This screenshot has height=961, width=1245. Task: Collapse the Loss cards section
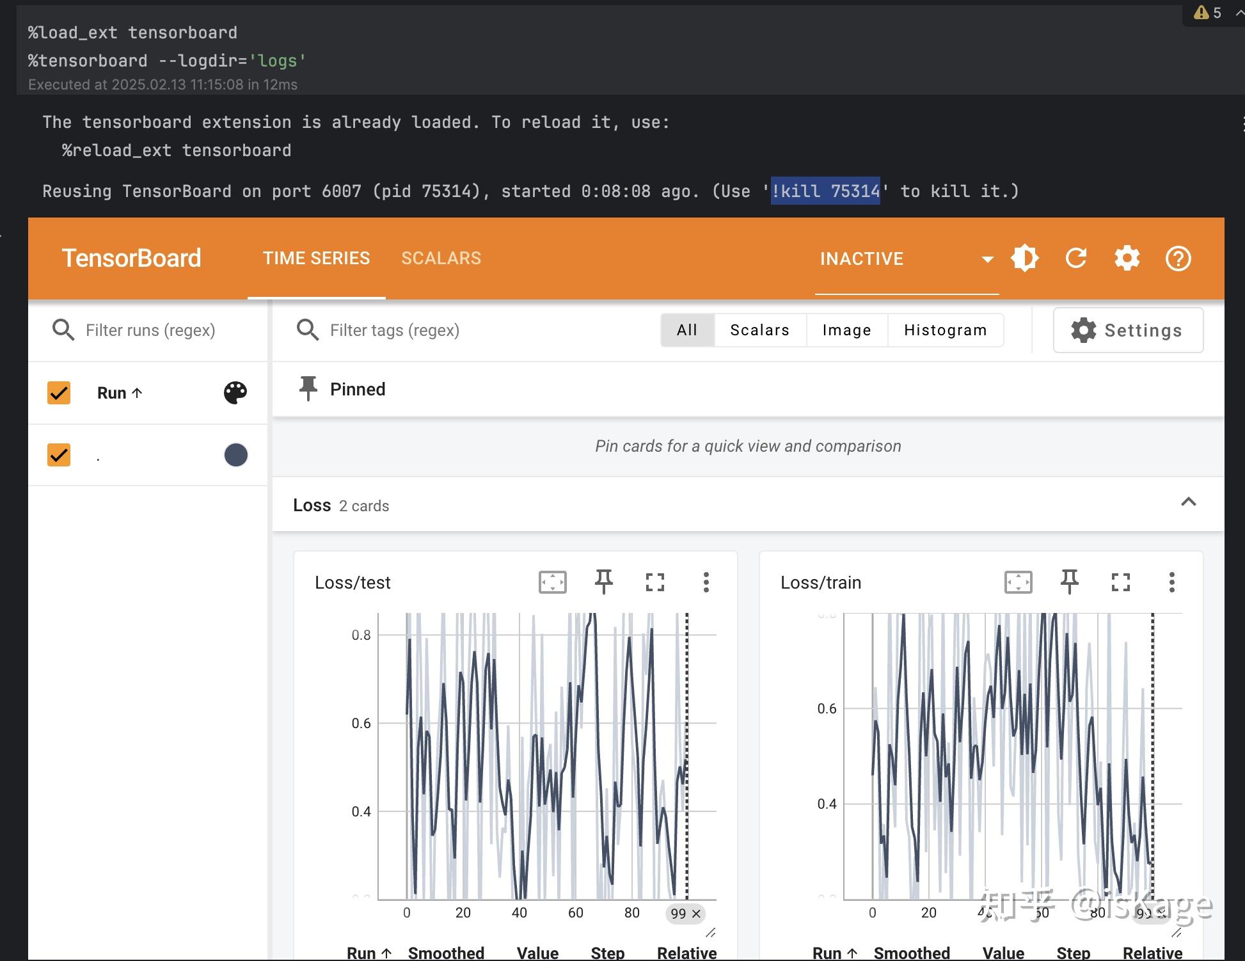pyautogui.click(x=1189, y=503)
